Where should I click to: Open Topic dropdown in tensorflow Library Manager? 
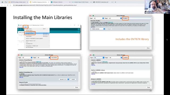point(44,58)
